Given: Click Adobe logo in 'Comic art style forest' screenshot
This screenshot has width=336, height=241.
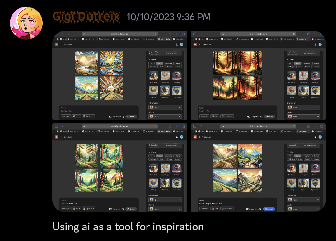Looking at the screenshot, I should coord(57,137).
